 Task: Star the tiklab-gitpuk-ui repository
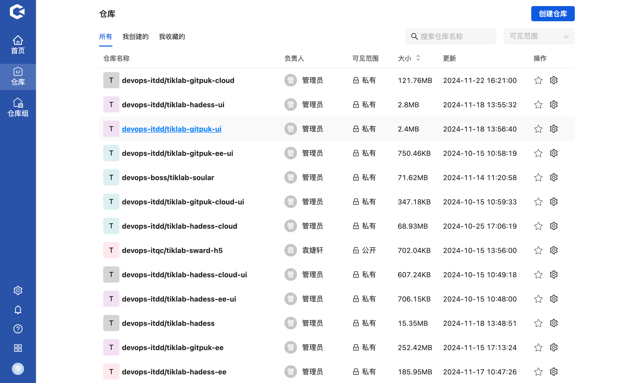coord(538,129)
